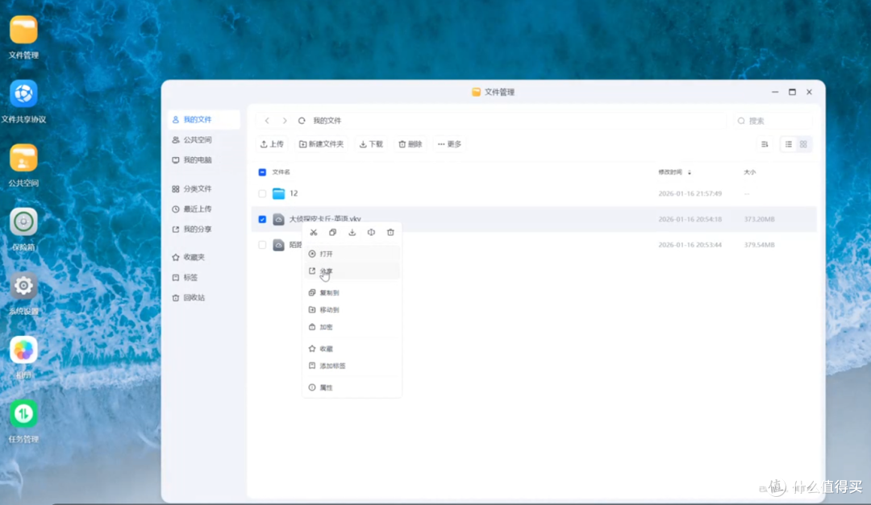Choose 复制到 in the context menu
Image resolution: width=871 pixels, height=505 pixels.
[x=352, y=292]
